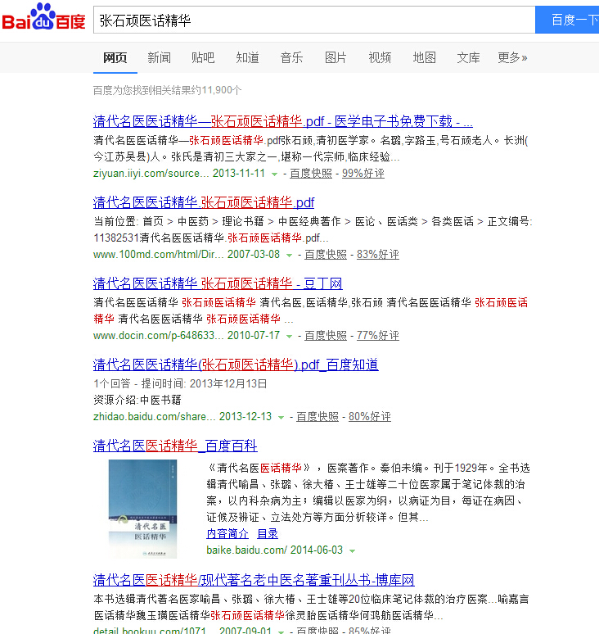Open the 内容简介 sublink
599x634 pixels.
coord(227,534)
